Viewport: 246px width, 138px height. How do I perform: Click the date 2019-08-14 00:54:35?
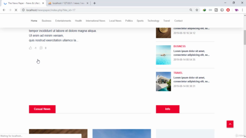pos(184,60)
